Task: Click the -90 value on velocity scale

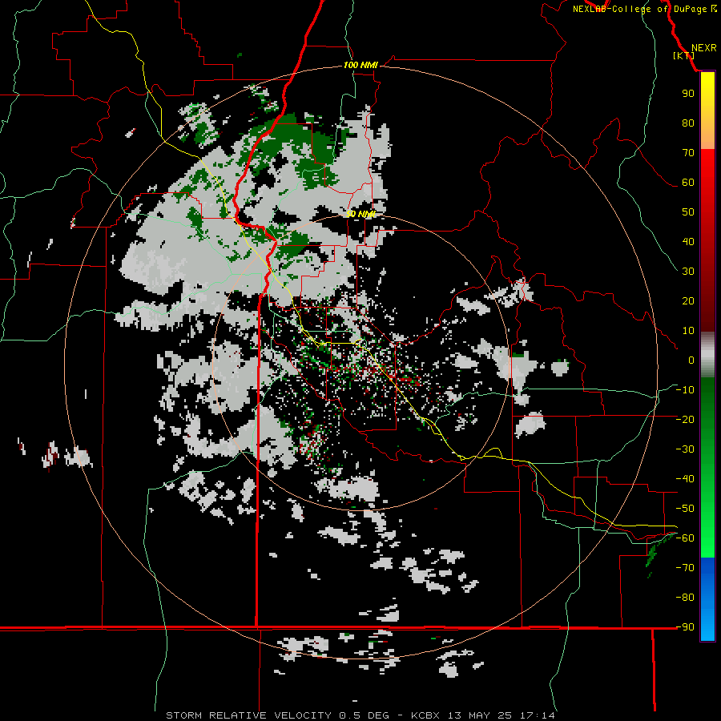Action: pyautogui.click(x=685, y=627)
